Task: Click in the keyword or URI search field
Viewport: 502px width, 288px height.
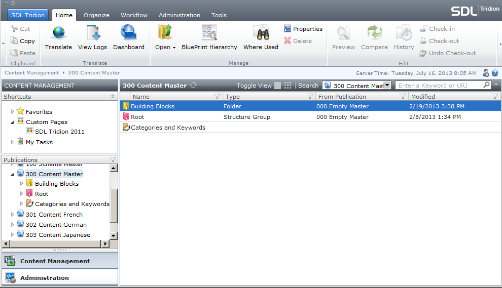Action: point(439,86)
